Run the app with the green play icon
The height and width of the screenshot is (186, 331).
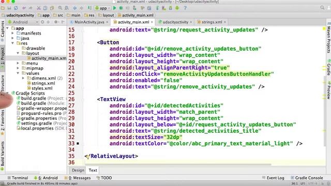[x=115, y=8]
